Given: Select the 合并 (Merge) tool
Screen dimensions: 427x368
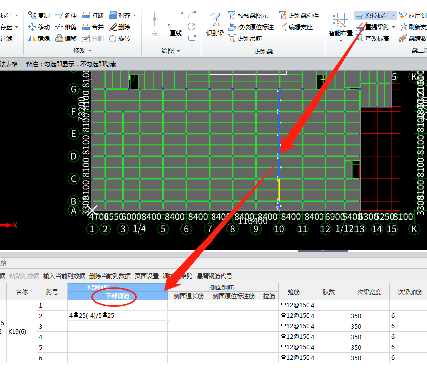Looking at the screenshot, I should (x=93, y=27).
